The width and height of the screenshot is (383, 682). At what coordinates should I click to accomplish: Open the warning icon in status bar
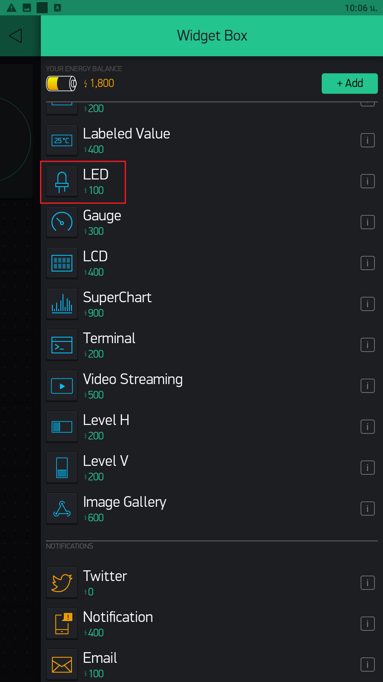(x=11, y=8)
